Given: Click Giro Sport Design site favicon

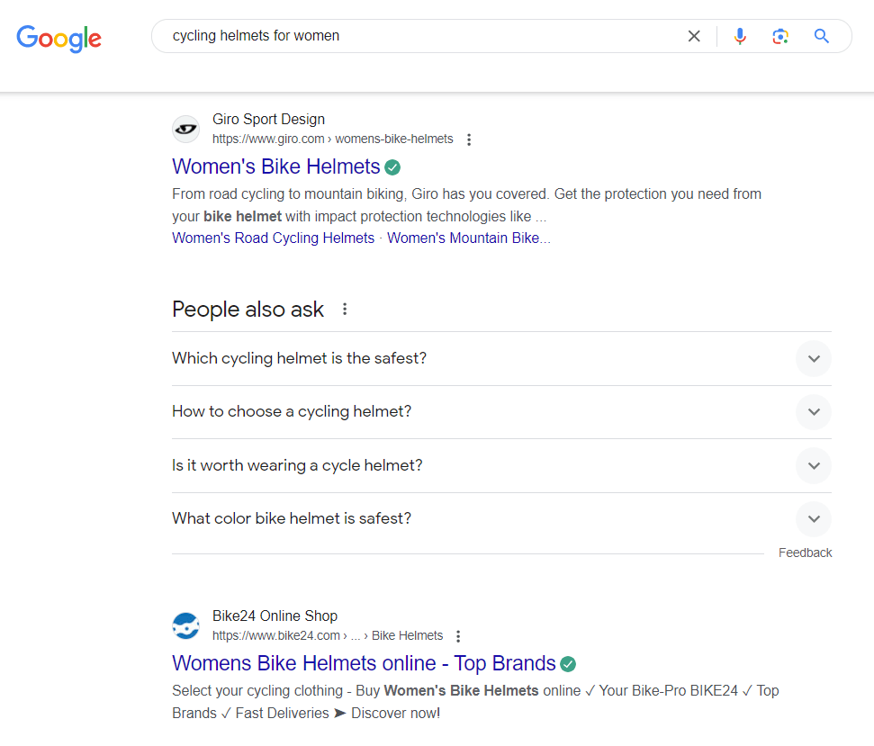Looking at the screenshot, I should coord(185,129).
